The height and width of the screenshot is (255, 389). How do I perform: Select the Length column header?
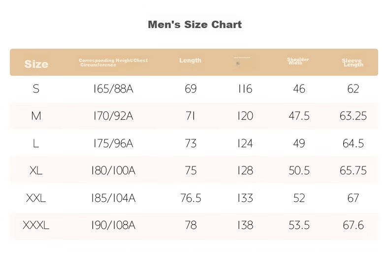tap(190, 61)
